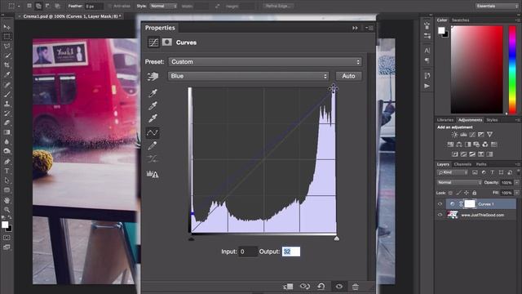Enable the Anti-alias checkbox

110,6
